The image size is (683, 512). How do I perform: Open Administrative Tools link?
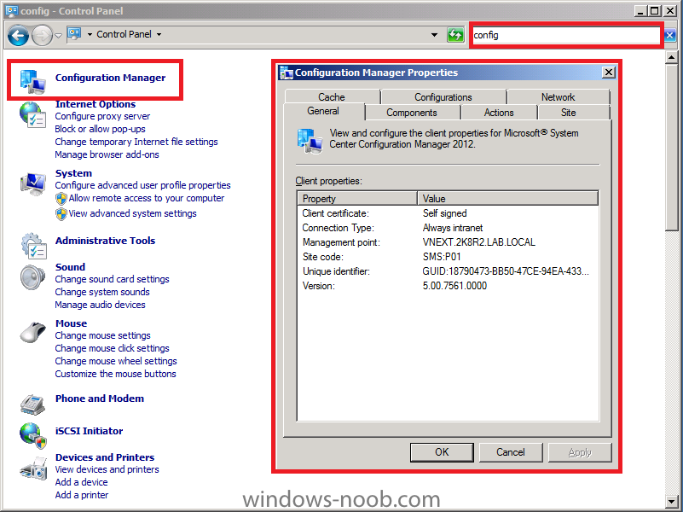tap(105, 241)
